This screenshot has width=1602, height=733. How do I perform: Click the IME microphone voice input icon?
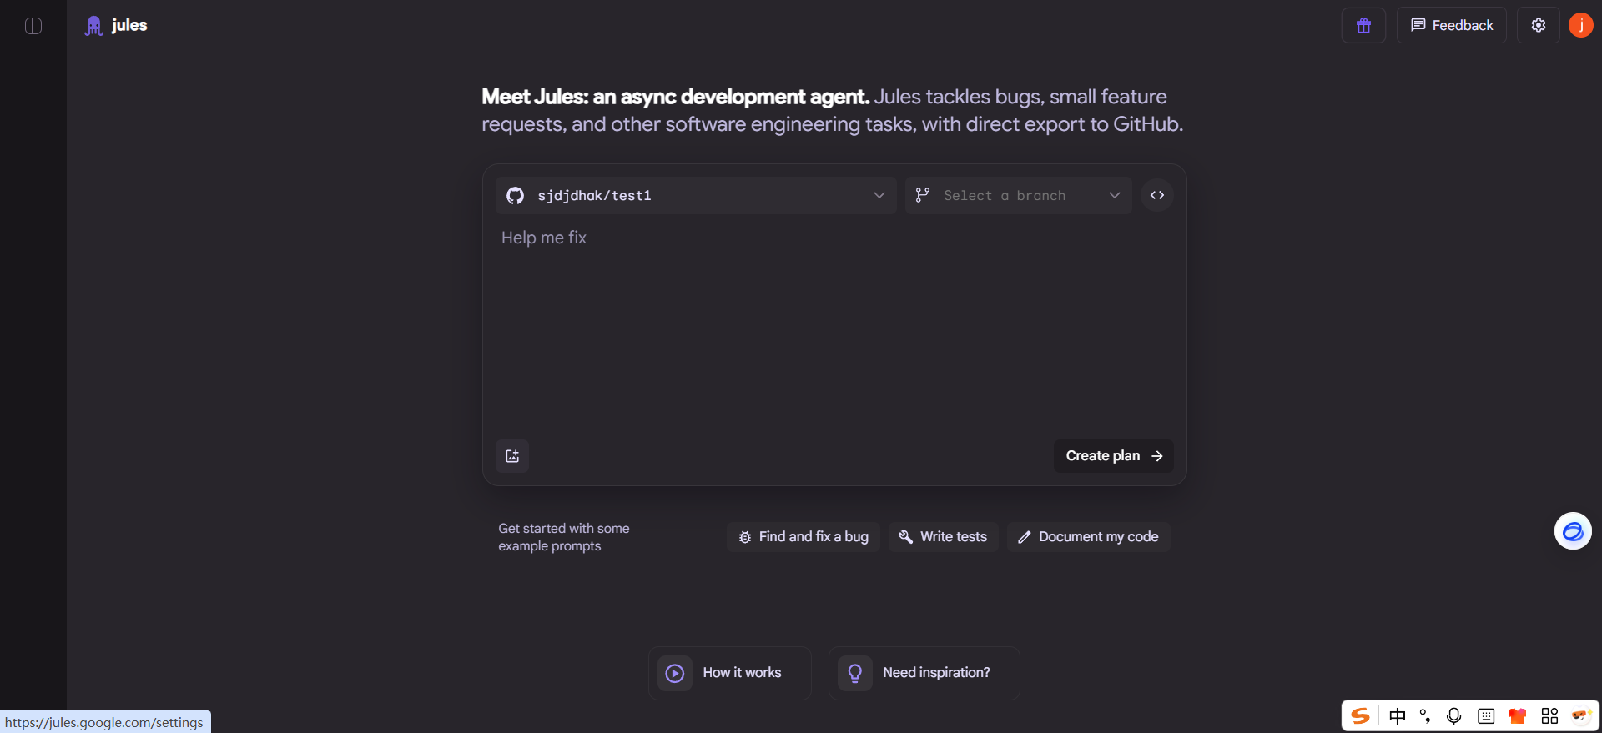[x=1454, y=715]
